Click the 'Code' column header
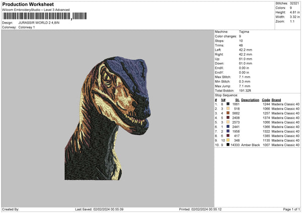The width and height of the screenshot is (302, 213). point(266,100)
